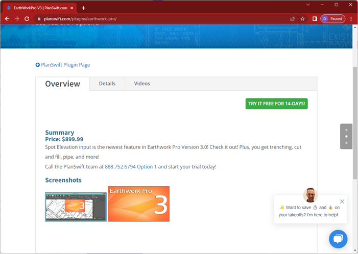
Task: Click the Summary heading
Action: tap(60, 133)
